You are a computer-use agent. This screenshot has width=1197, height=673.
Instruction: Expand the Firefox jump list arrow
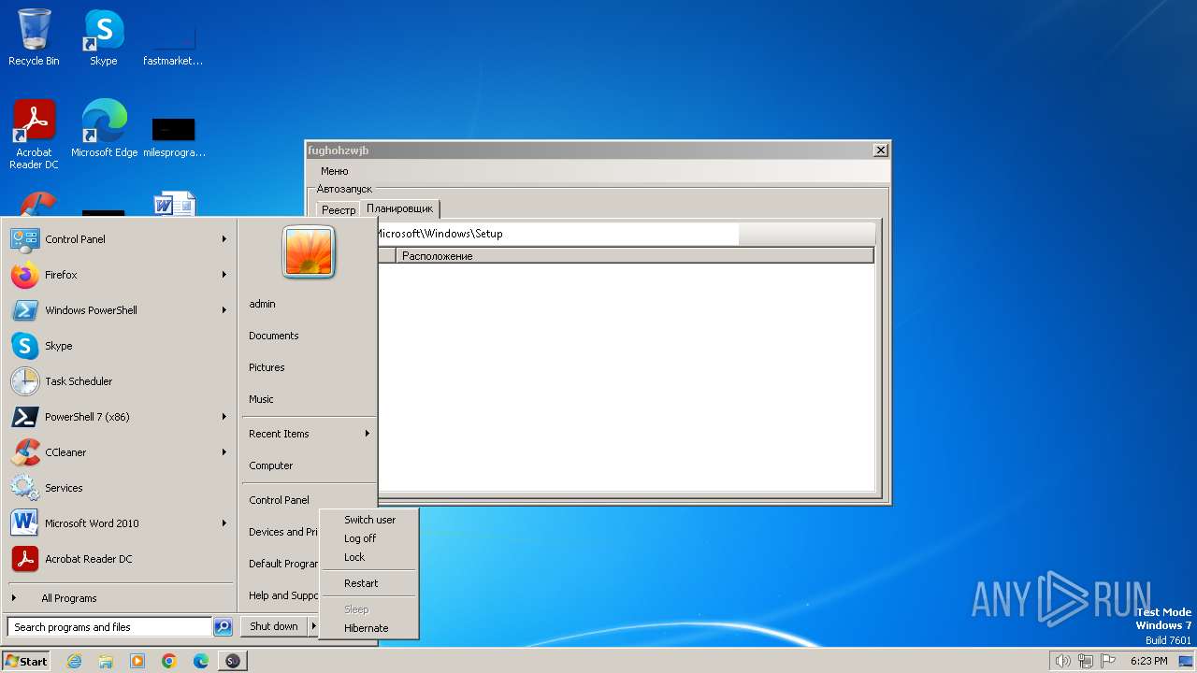coord(224,275)
